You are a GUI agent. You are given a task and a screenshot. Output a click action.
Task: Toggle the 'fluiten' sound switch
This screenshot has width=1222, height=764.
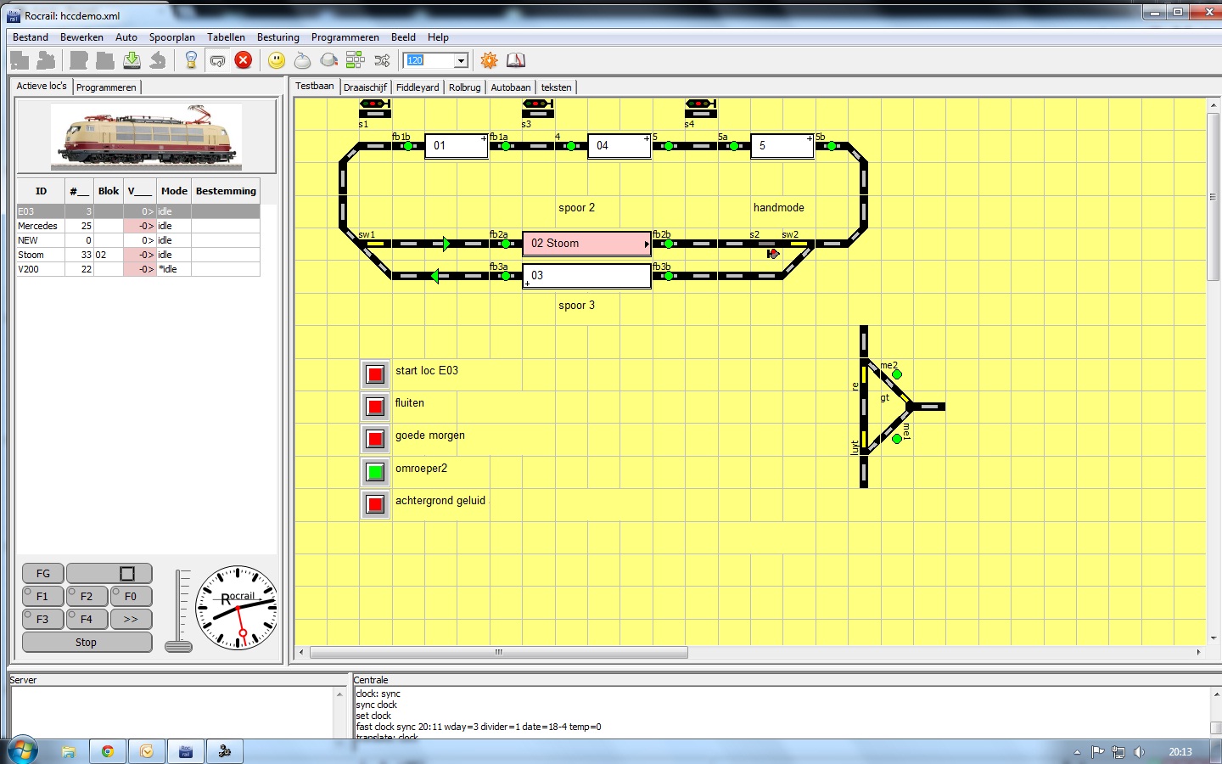(x=375, y=407)
